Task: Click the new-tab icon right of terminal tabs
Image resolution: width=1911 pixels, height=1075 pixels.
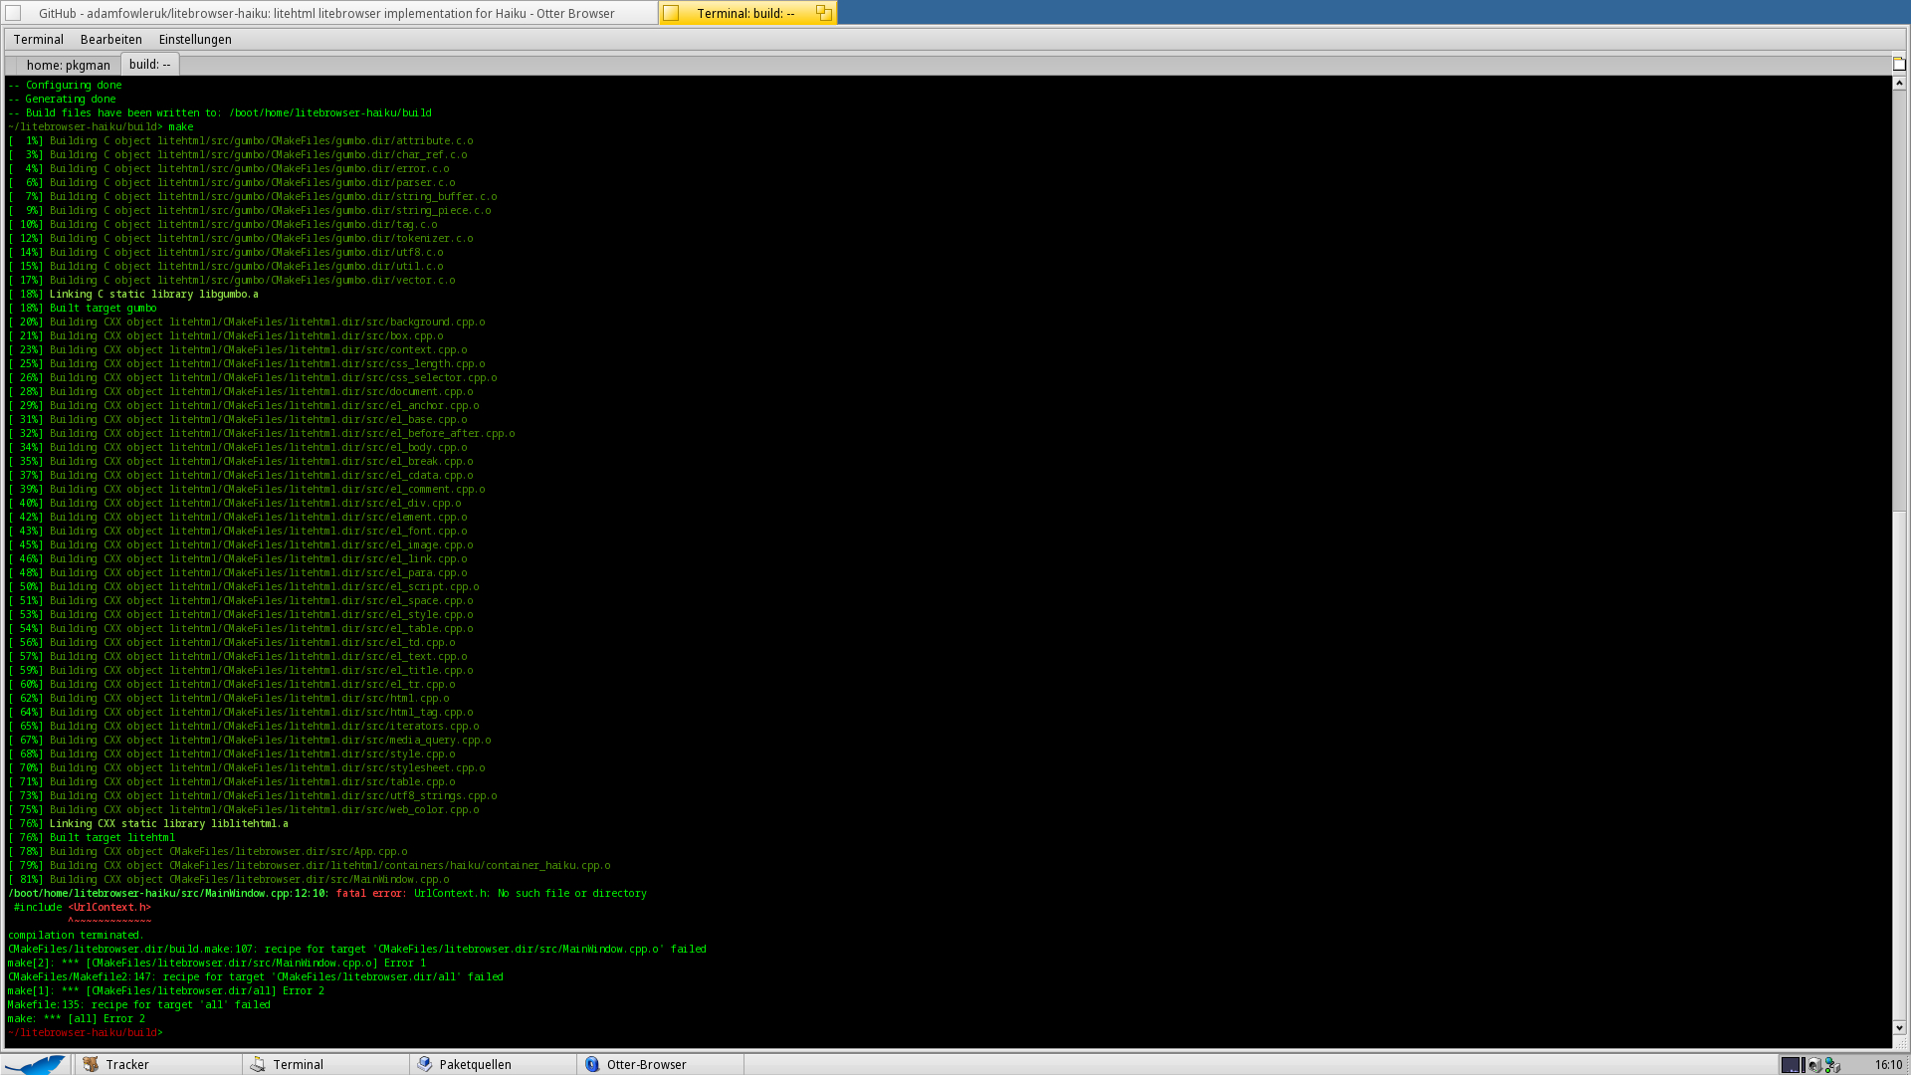Action: pyautogui.click(x=1899, y=64)
